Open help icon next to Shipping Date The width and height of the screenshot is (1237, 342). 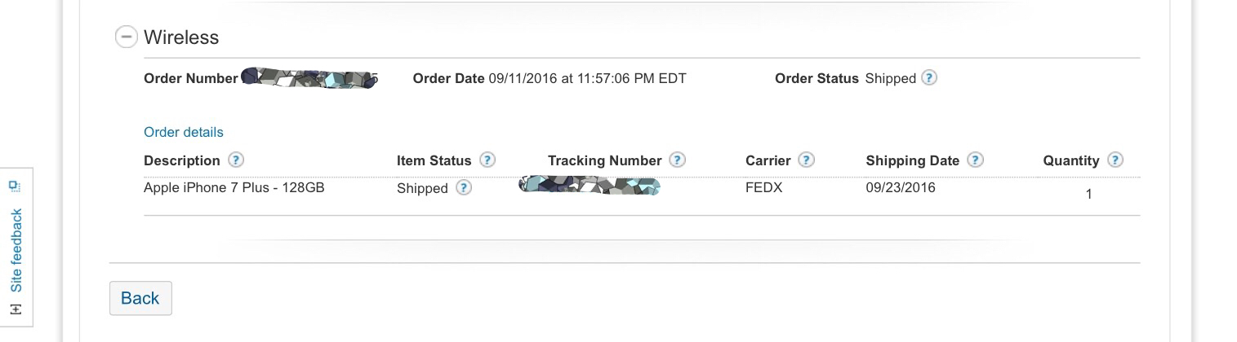pyautogui.click(x=975, y=160)
